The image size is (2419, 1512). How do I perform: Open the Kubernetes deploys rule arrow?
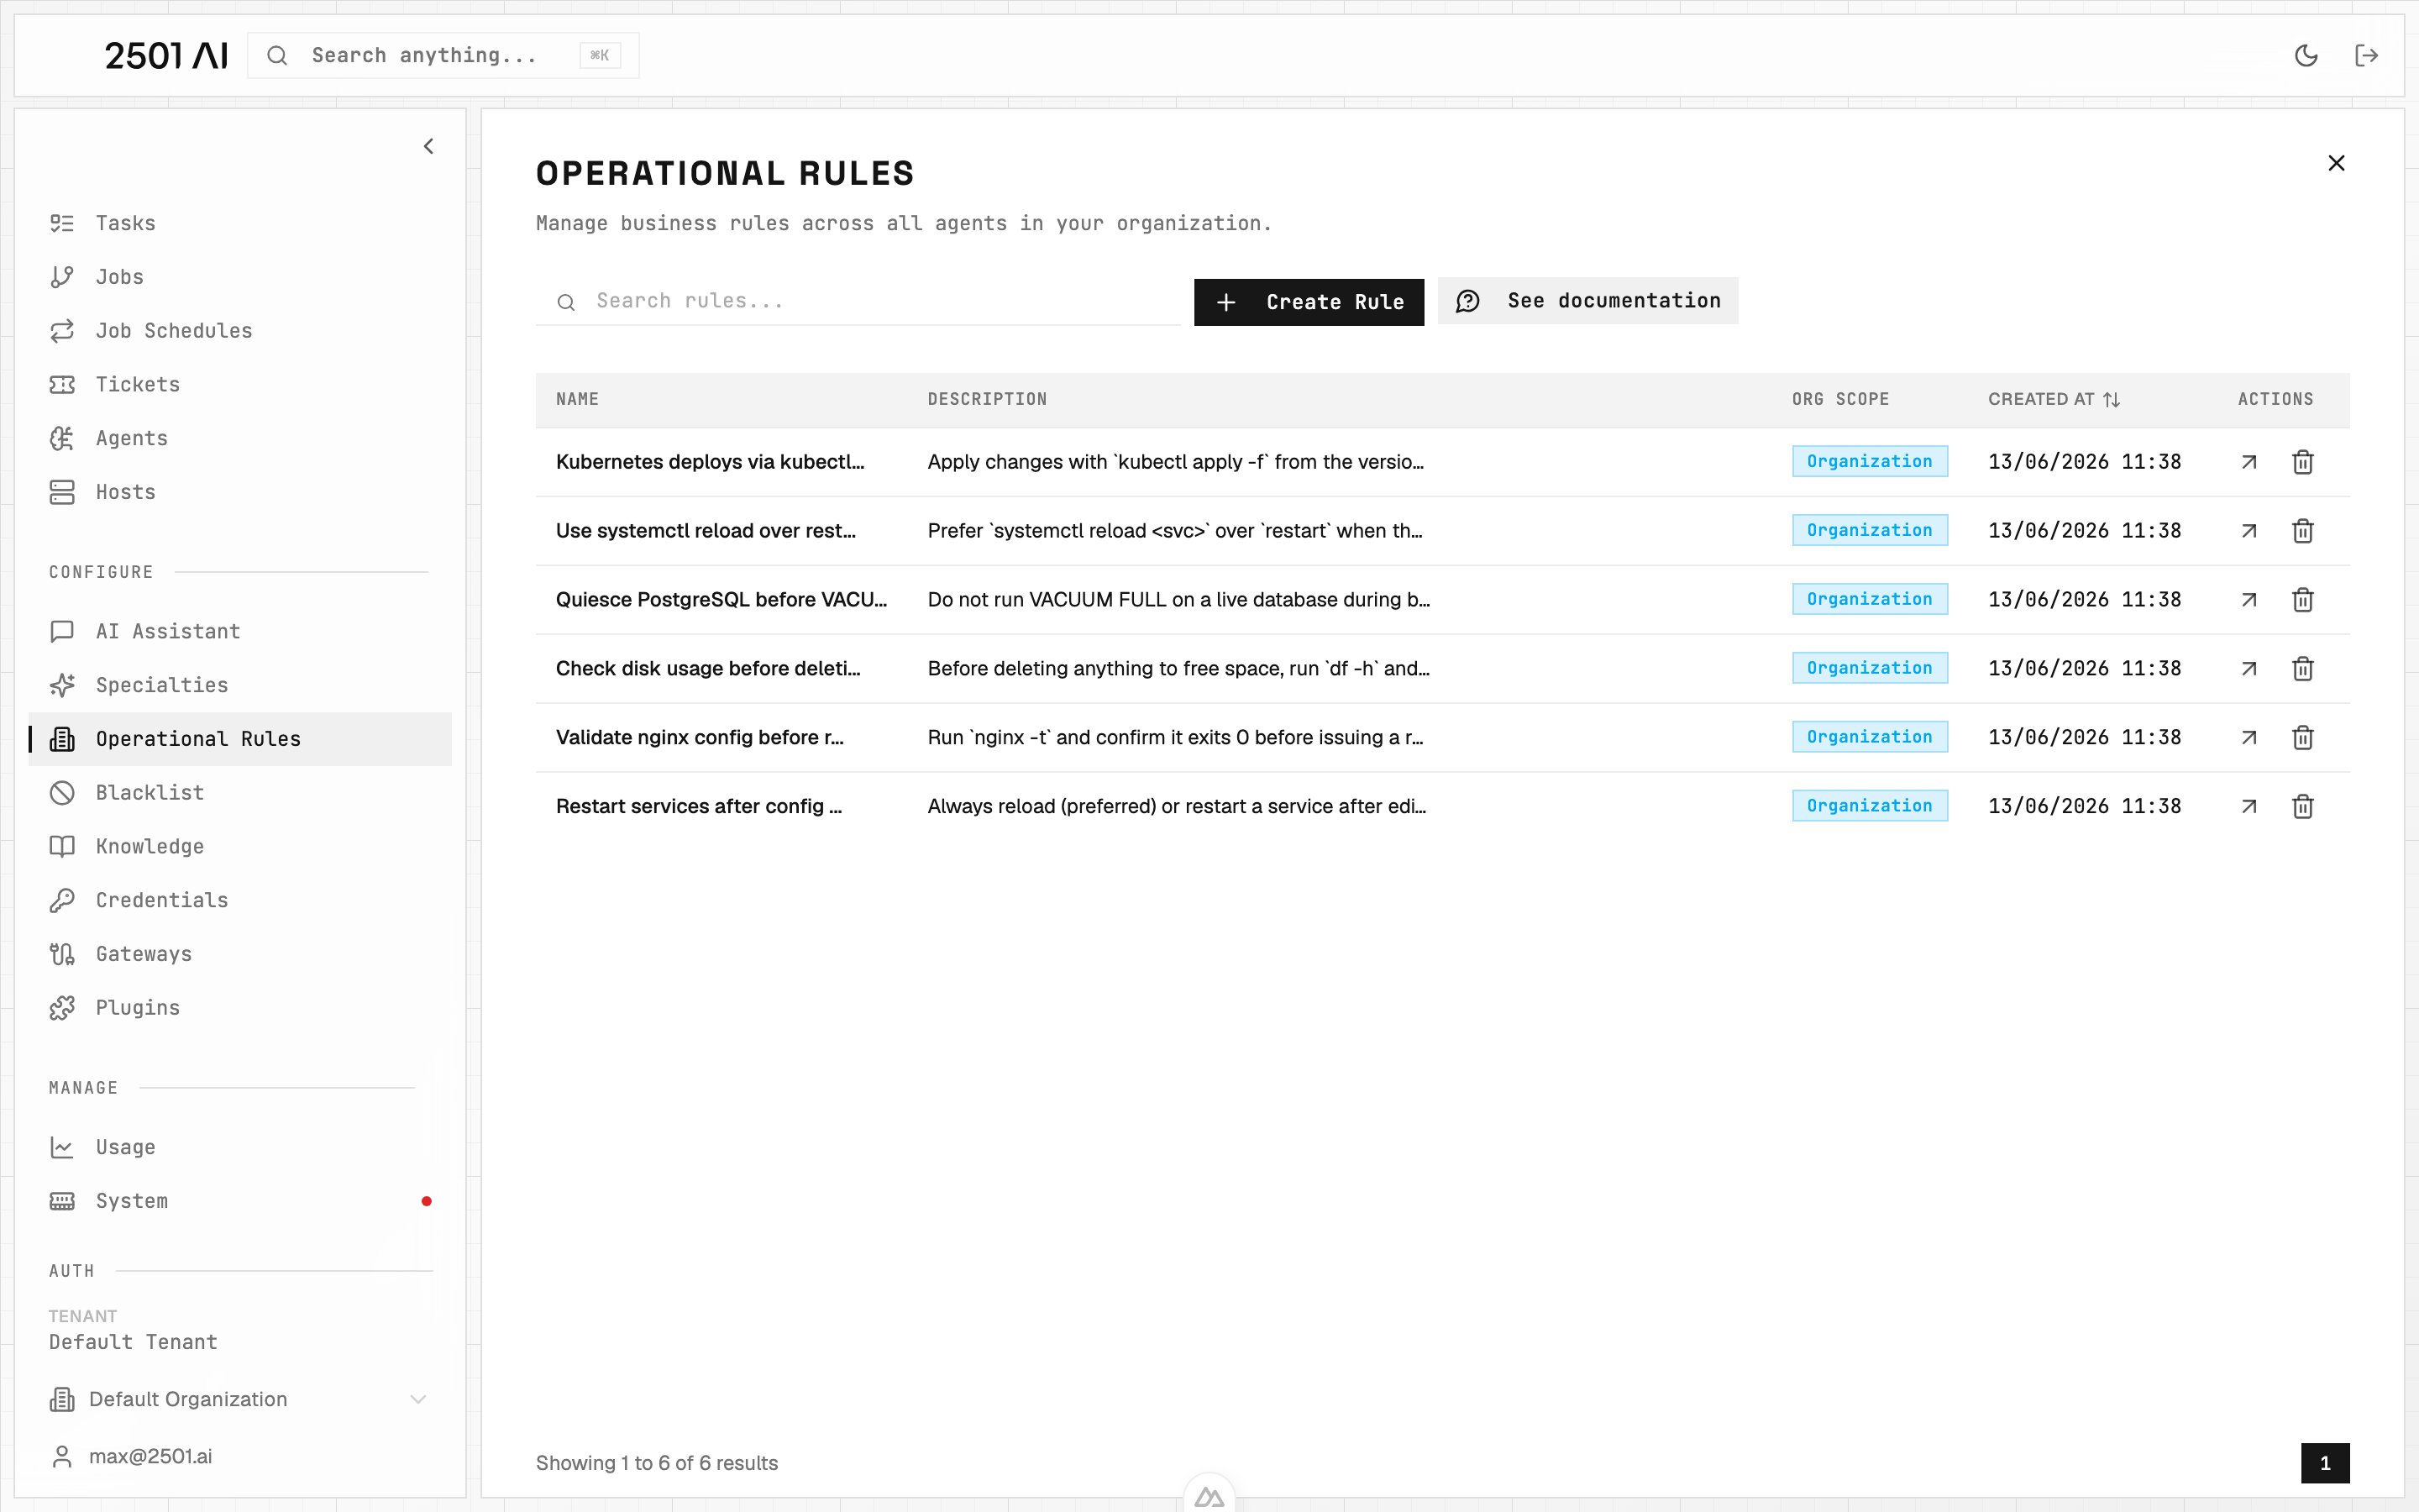pyautogui.click(x=2249, y=462)
